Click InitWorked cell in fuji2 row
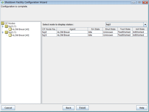The width and height of the screenshot is (149, 112). click(x=140, y=32)
